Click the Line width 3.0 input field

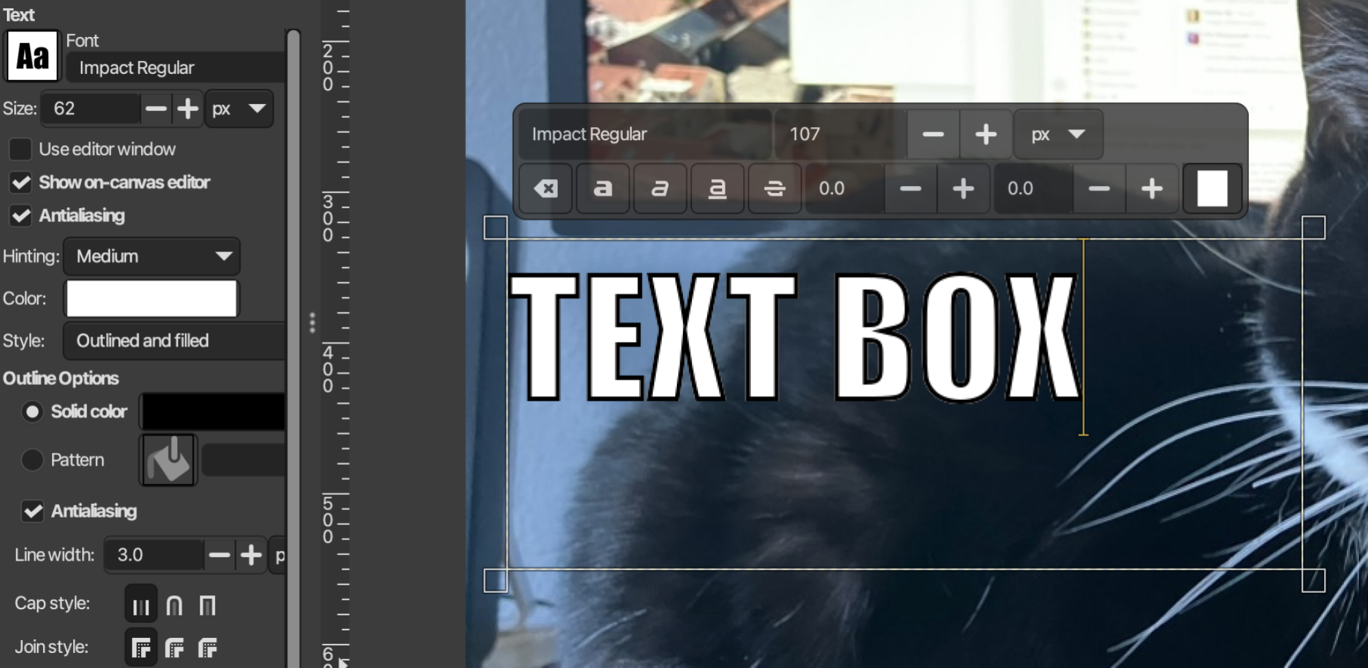[155, 555]
